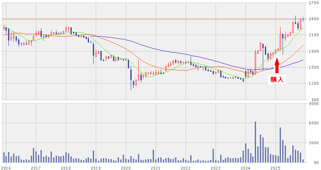Click the 2020 year label on the time axis

126,167
